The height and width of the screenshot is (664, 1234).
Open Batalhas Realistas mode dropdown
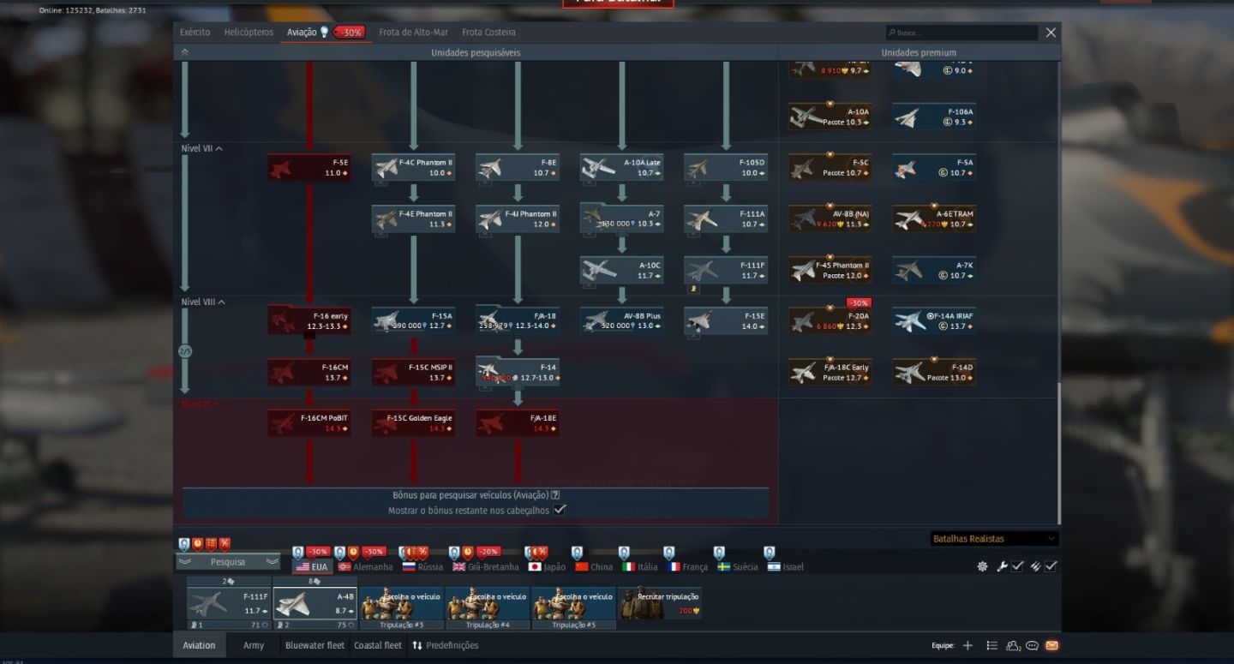[x=994, y=539]
